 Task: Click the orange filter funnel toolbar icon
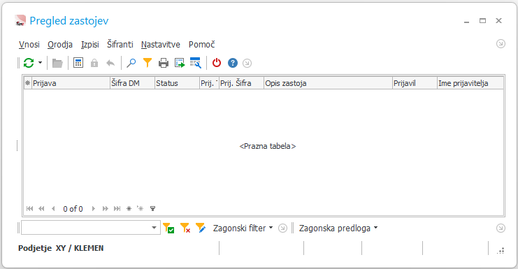point(148,63)
